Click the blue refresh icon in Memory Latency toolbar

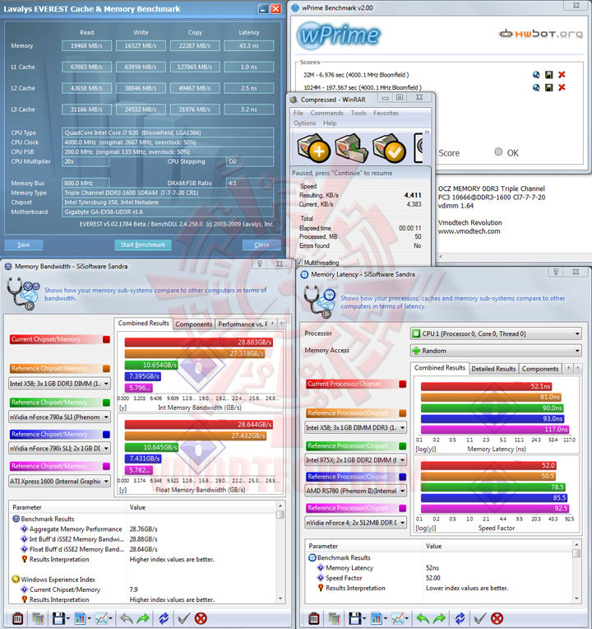460,618
